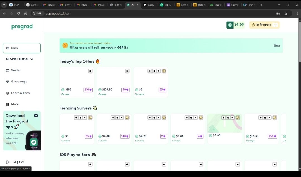Click the Giveaways diamond icon
Image resolution: width=301 pixels, height=177 pixels.
click(8, 82)
